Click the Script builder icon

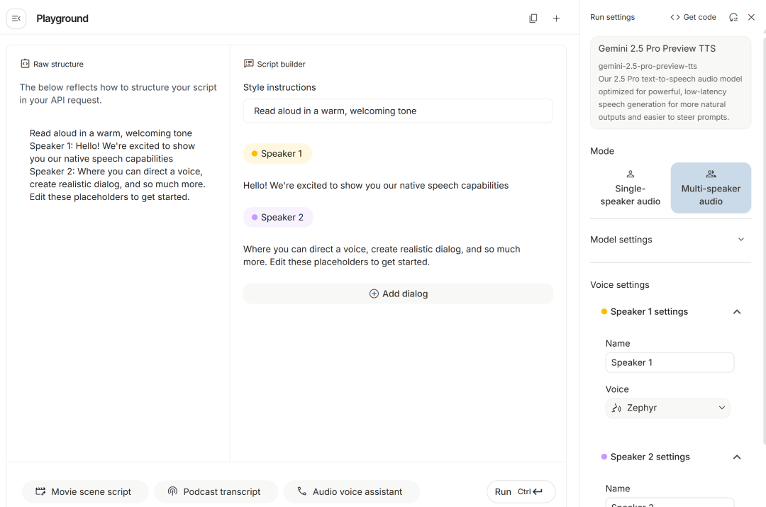coord(248,64)
